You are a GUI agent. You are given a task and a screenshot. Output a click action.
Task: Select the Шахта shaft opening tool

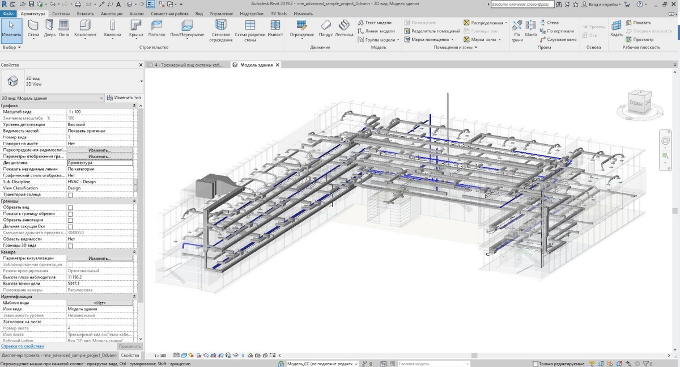(x=531, y=28)
